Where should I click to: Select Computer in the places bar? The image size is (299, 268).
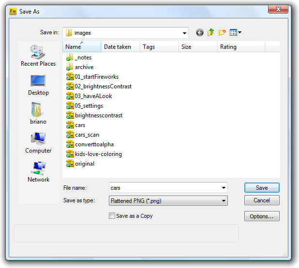point(38,142)
